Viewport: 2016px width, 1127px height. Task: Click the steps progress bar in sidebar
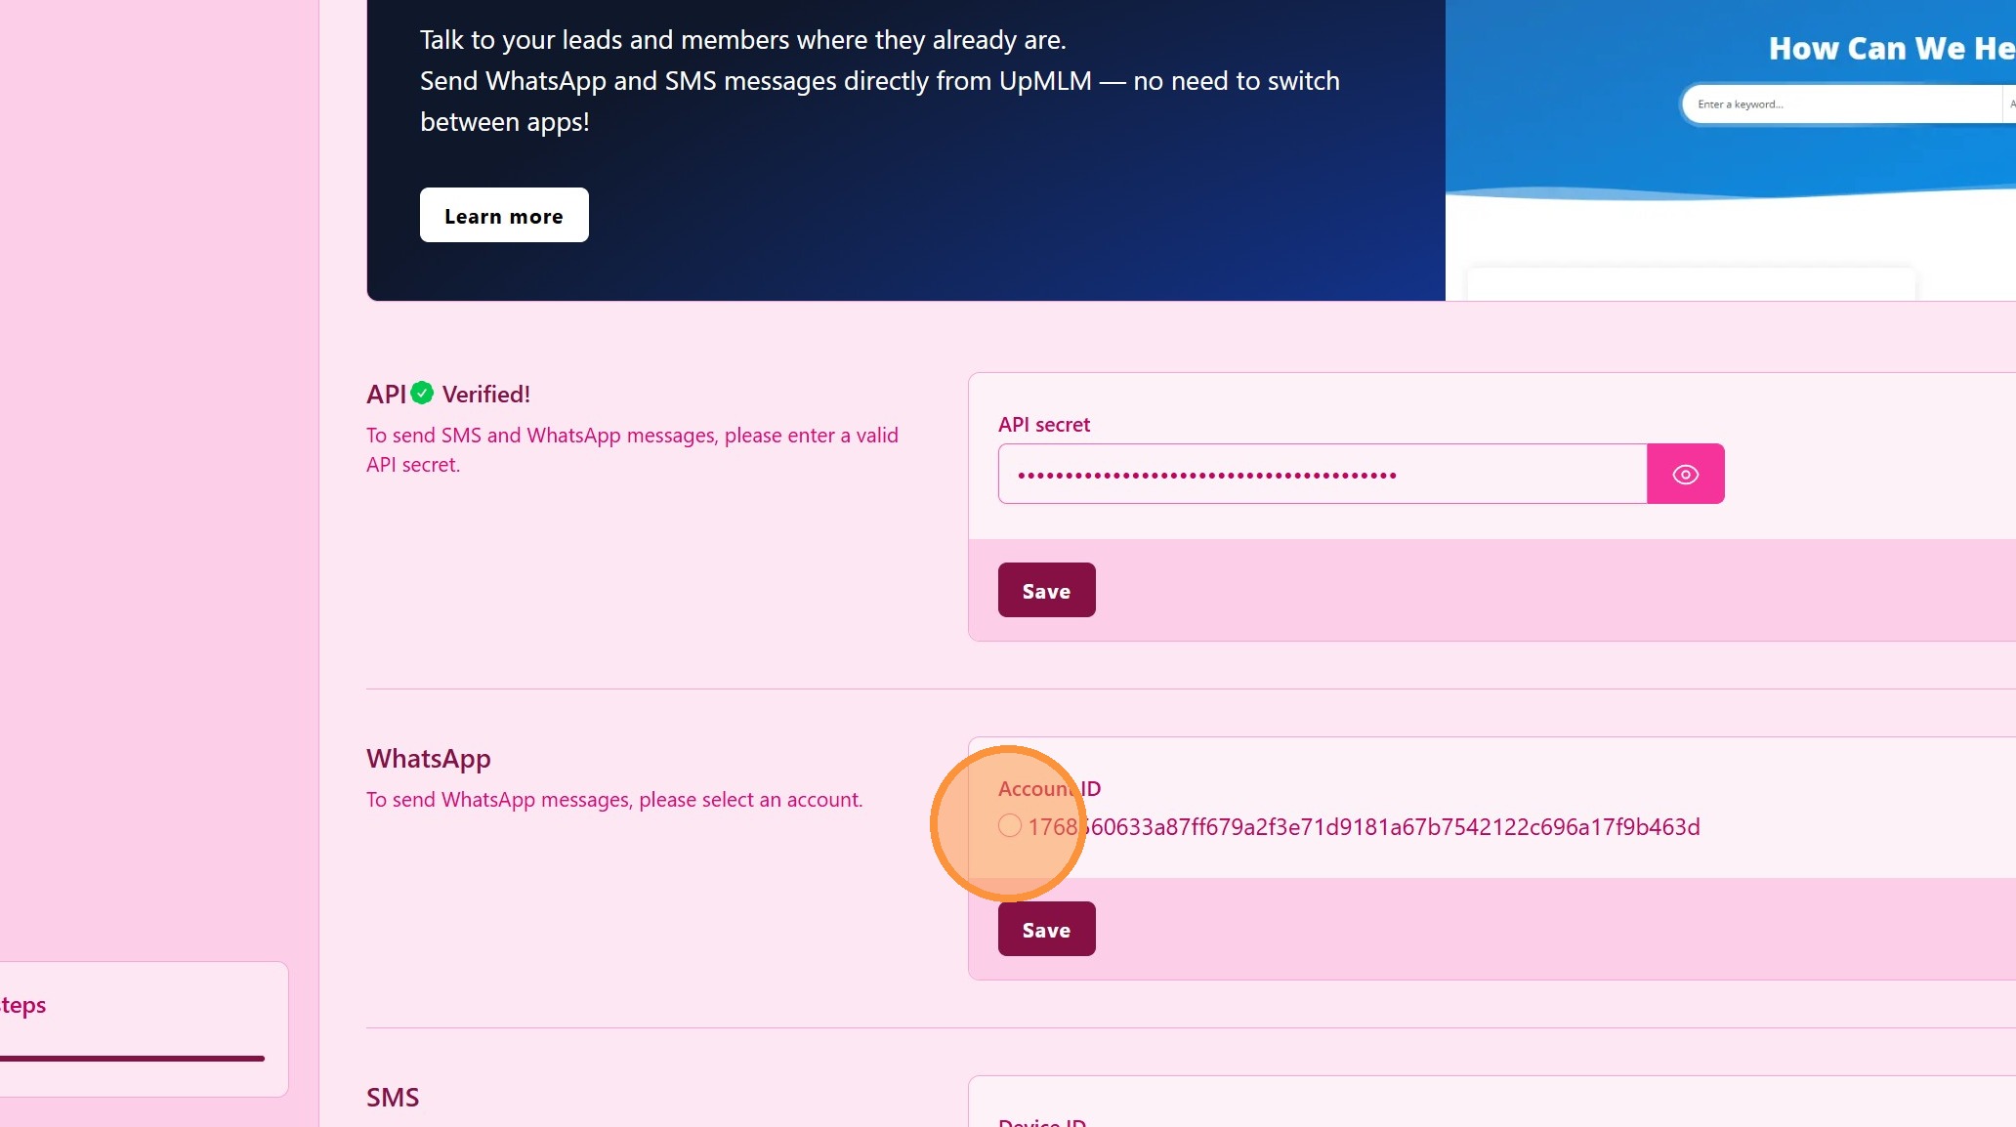pyautogui.click(x=132, y=1059)
